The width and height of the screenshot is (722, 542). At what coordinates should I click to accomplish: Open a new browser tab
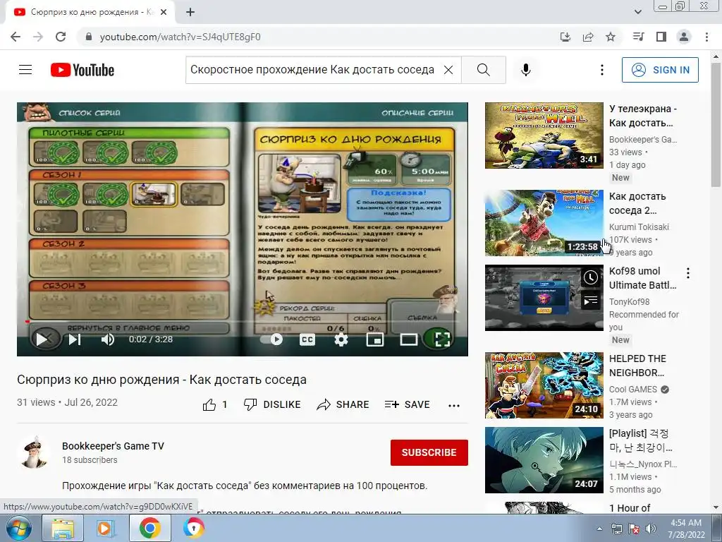click(x=190, y=13)
